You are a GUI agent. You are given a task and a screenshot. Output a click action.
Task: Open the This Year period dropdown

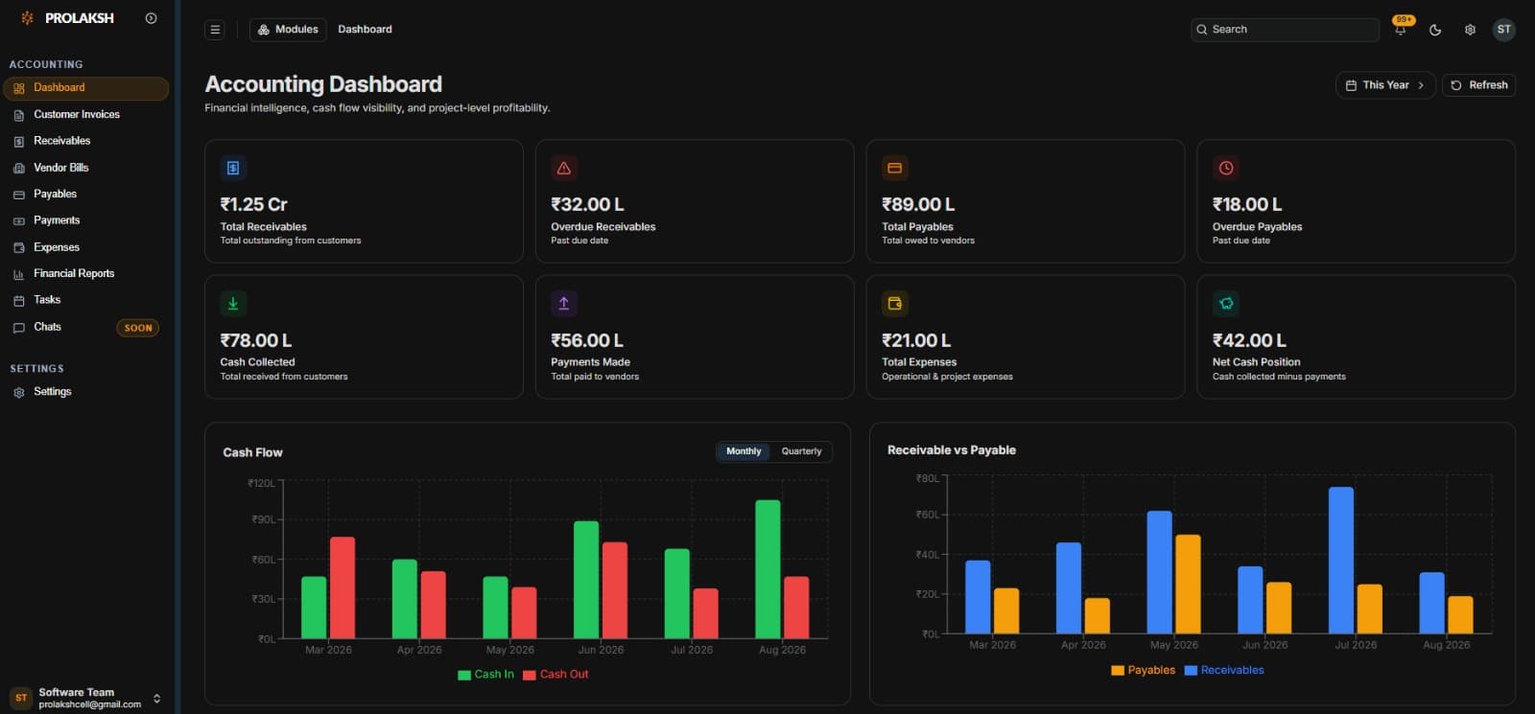[x=1385, y=85]
